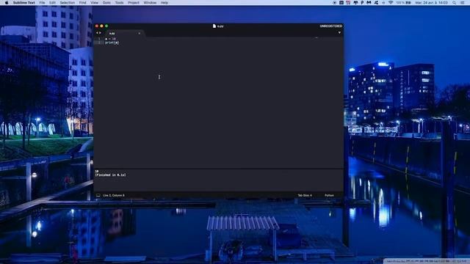
Task: Open the Edit menu
Action: [x=52, y=2]
